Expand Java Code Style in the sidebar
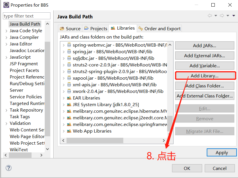 click(x=6, y=31)
